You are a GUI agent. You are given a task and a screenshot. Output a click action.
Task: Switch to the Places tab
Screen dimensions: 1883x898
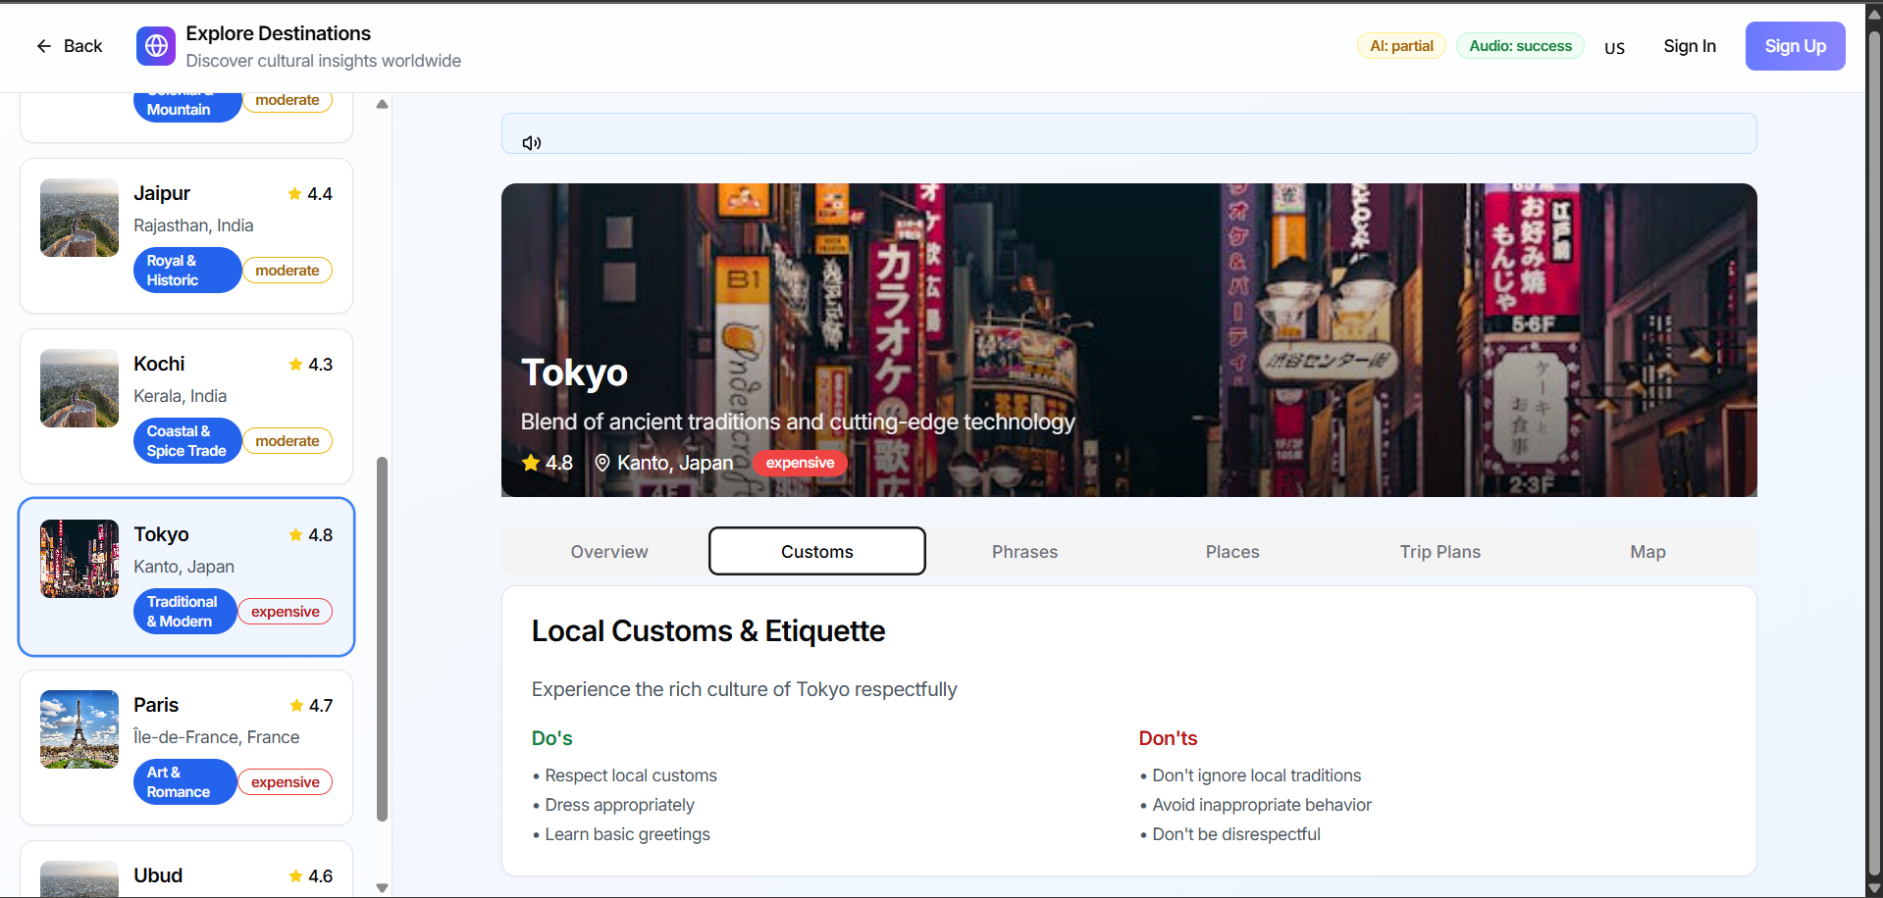point(1232,552)
